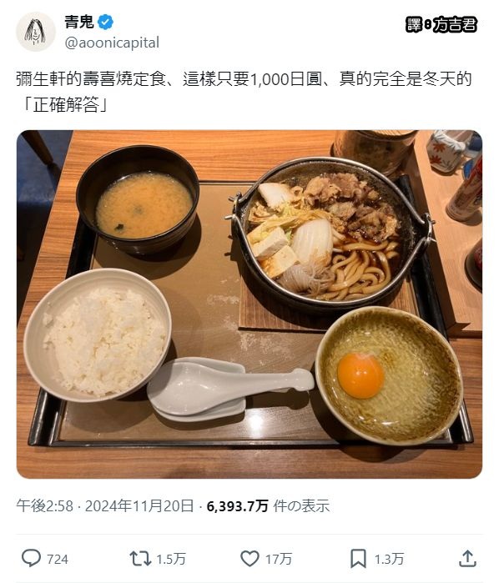Viewport: 499px width, 583px height.
Task: Click the 724 replies count
Action: pos(58,559)
